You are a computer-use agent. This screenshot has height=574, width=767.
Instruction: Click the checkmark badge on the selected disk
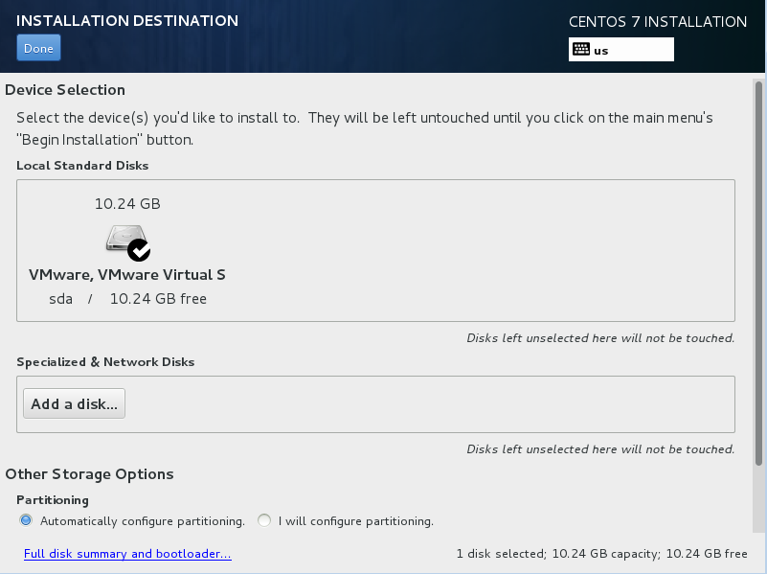point(140,249)
